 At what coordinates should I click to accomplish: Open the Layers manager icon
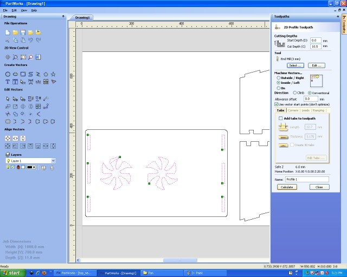(x=8, y=154)
